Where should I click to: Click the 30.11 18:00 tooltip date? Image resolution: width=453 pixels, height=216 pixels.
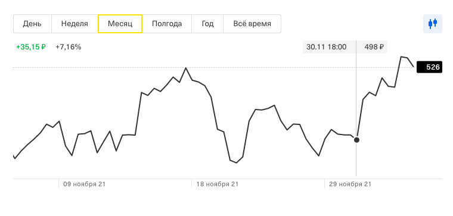pos(326,47)
